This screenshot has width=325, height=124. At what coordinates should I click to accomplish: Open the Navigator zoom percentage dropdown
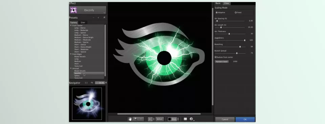coord(106,83)
